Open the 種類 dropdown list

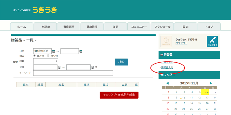[x=46, y=61]
